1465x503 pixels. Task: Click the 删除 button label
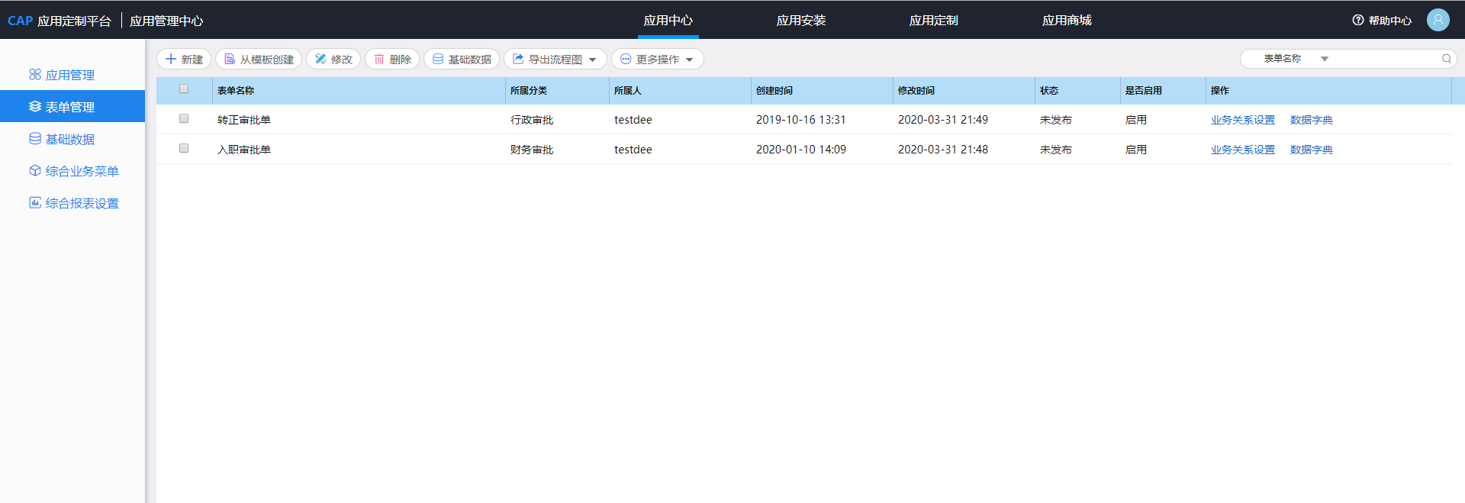pos(401,60)
